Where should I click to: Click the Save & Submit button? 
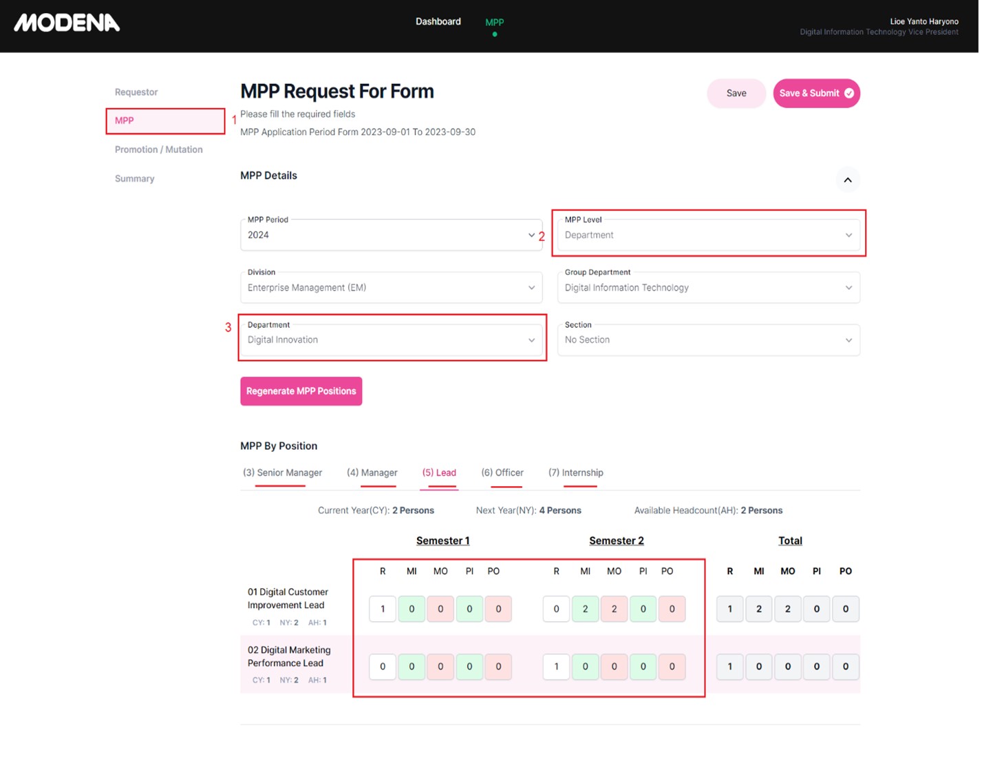tap(815, 94)
